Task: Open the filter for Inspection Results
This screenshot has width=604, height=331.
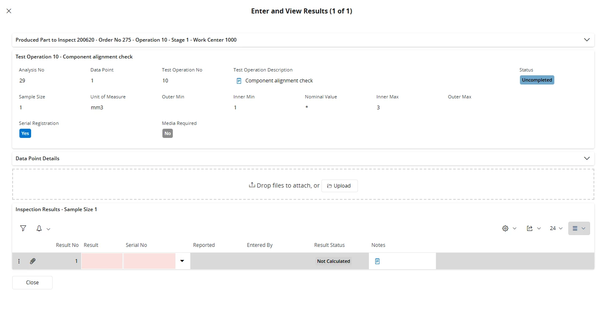Action: (23, 228)
